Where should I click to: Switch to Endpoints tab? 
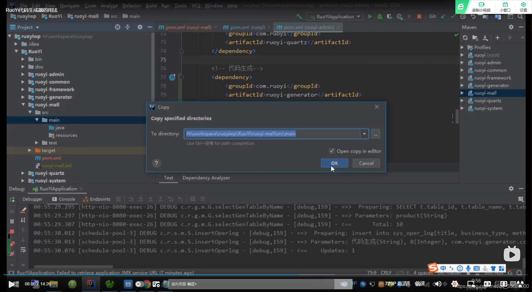[97, 199]
